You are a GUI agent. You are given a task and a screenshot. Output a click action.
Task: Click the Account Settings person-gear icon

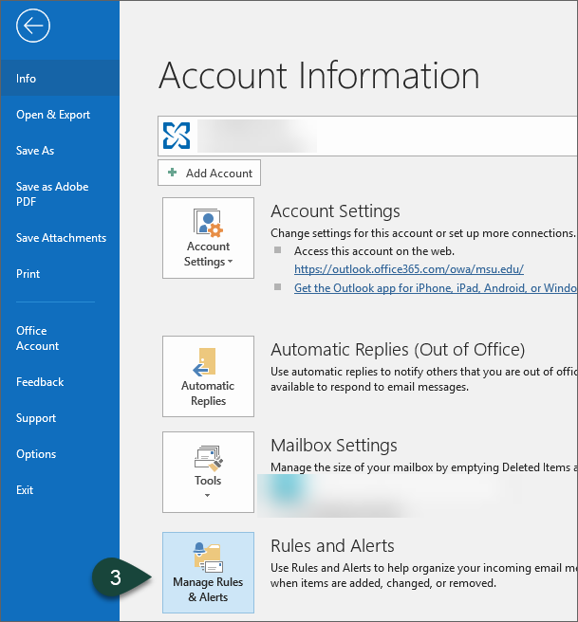(x=208, y=224)
